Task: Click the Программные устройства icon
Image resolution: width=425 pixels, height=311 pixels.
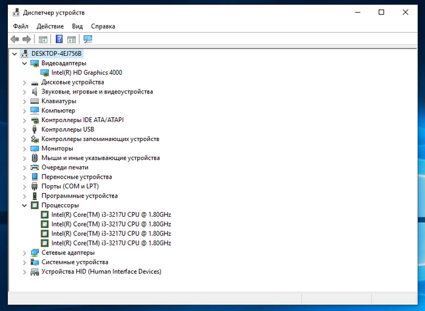Action: point(35,196)
